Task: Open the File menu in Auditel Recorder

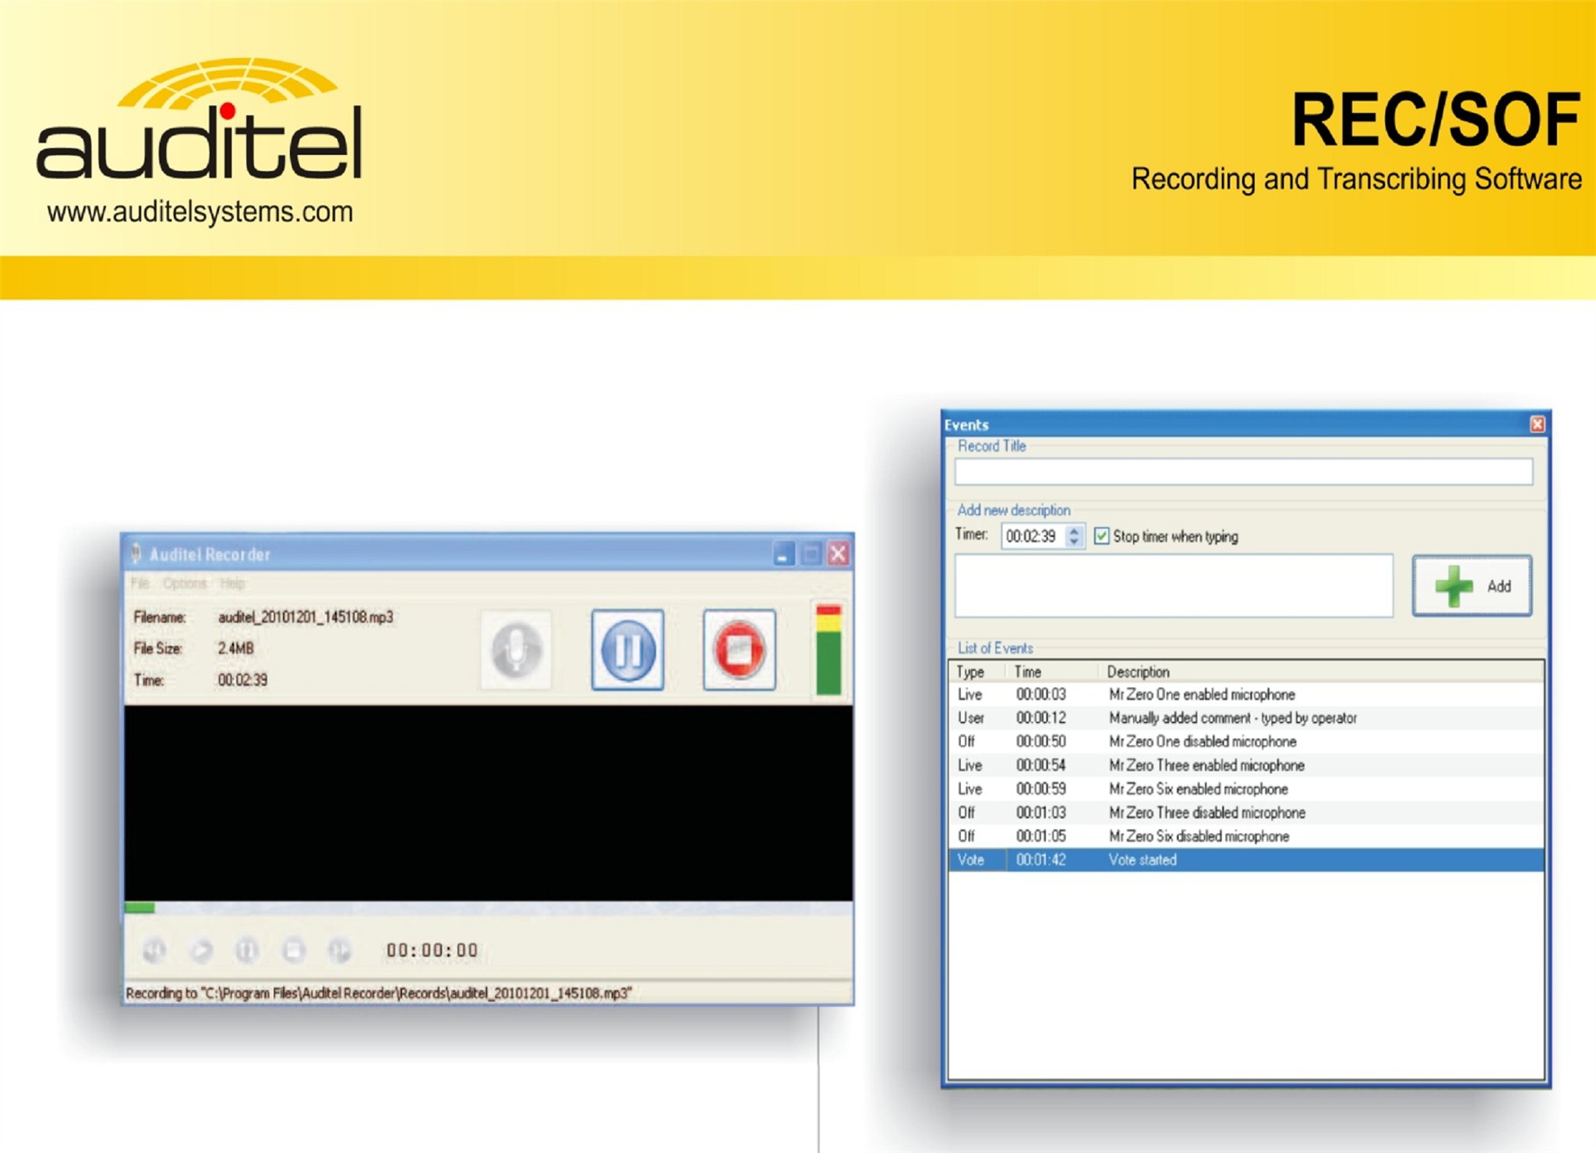Action: 139,584
